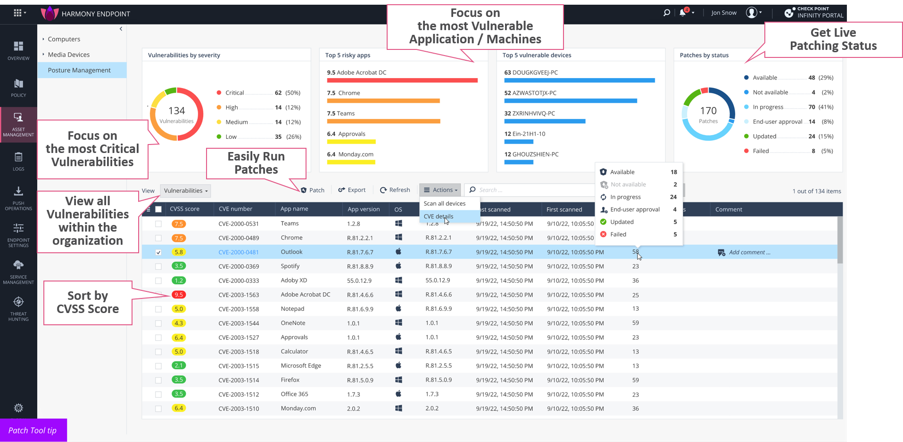Open the Vulnerabilities view dropdown
Viewport: 903px width, 442px height.
[x=185, y=191]
